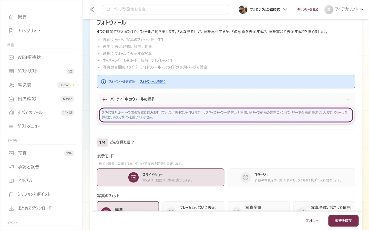Open 承認と報告 page
369x230 pixels.
pos(41,167)
